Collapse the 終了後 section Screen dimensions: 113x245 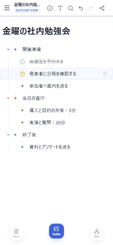8,134
